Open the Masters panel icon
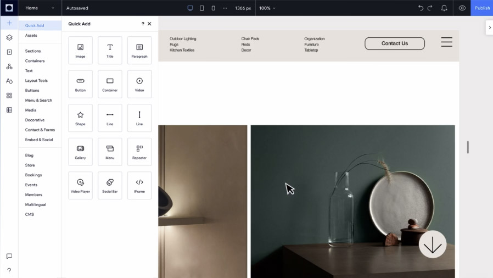 pos(9,66)
